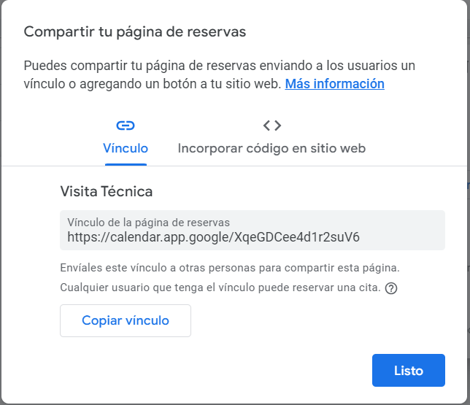
Task: Click the booking page URL field
Action: [x=253, y=230]
